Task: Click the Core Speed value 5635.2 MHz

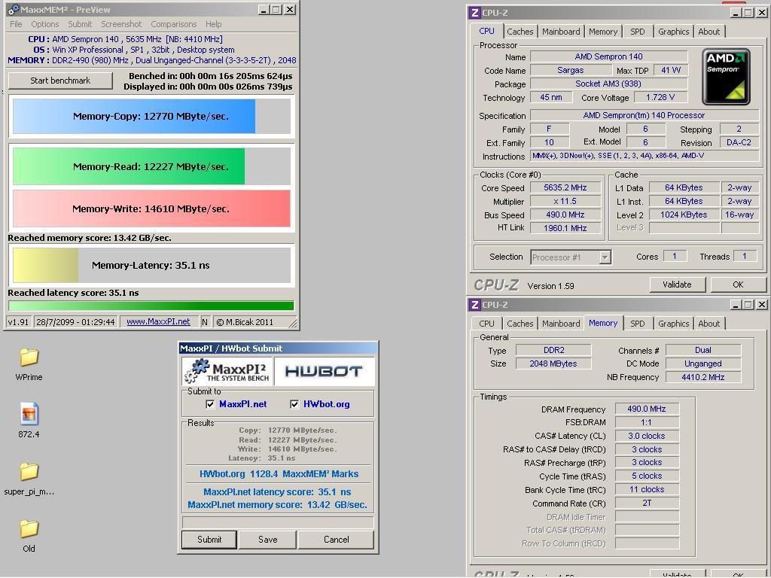Action: (x=565, y=187)
